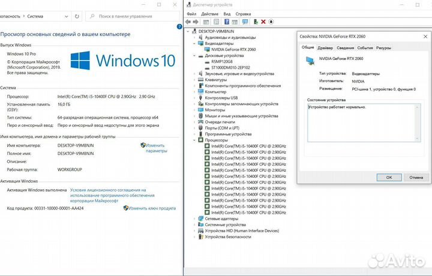Click the Forward arrow in Device Manager toolbar
432x276 pixels.
pos(196,22)
